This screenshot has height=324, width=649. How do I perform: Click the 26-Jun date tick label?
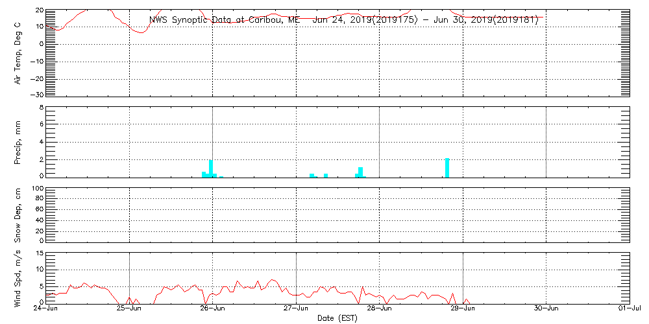tap(212, 309)
